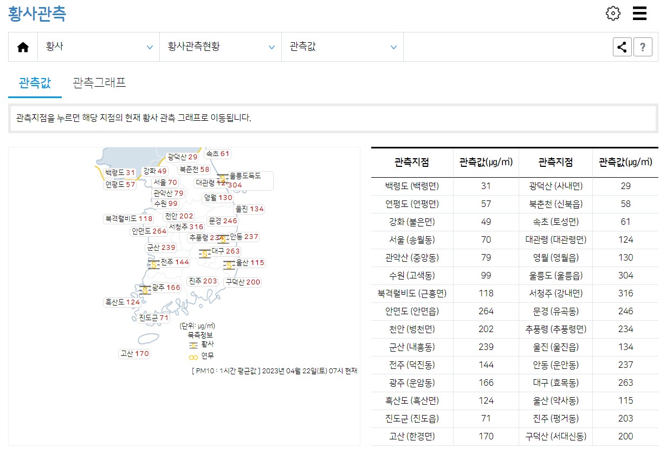Viewport: 666px width, 454px height.
Task: Select 천안 202 station on map
Action: click(179, 216)
